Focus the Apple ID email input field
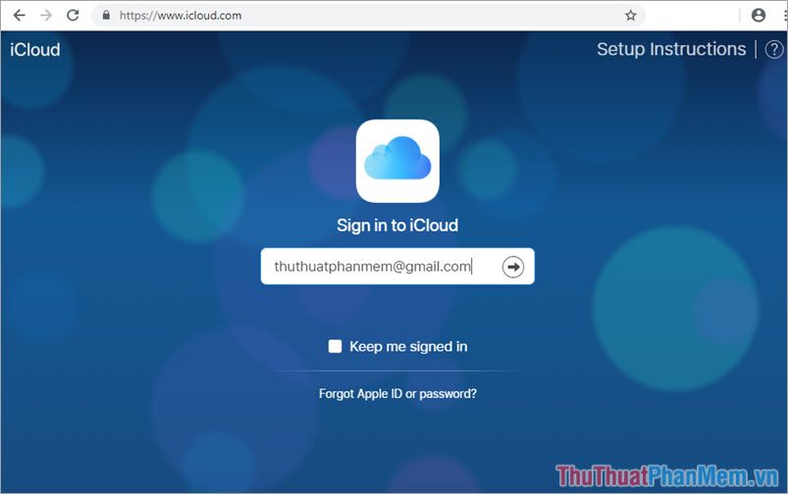 coord(378,267)
